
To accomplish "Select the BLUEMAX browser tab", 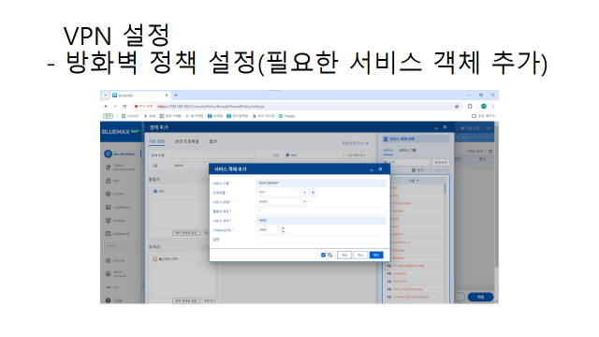I will pyautogui.click(x=139, y=95).
